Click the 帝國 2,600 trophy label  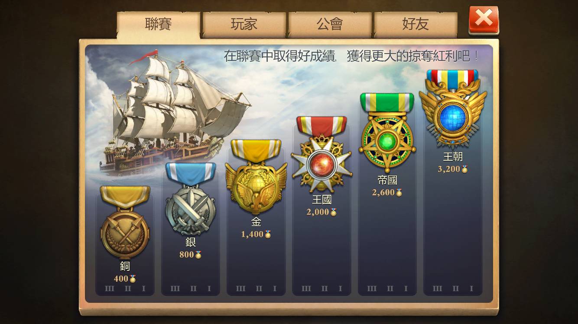[387, 192]
